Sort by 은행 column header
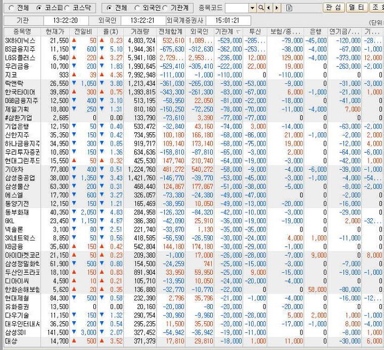384x350 pixels. pyautogui.click(x=315, y=31)
